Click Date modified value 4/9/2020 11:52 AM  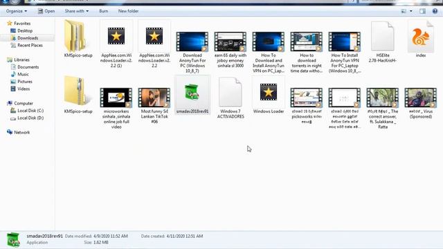click(x=111, y=236)
